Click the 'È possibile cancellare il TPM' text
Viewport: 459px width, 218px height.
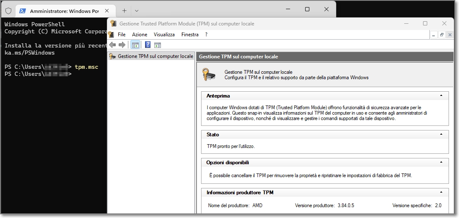coord(311,175)
